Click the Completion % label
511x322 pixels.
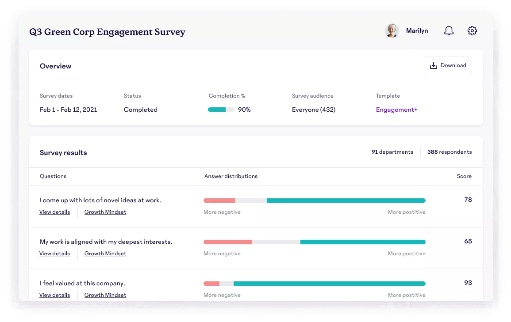click(227, 96)
